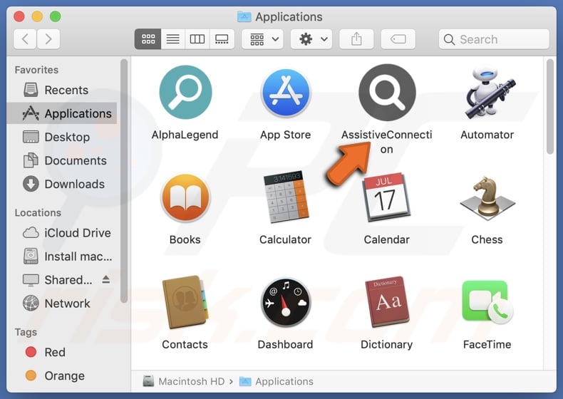Open the Install mac... volume
This screenshot has height=399, width=563.
click(62, 256)
